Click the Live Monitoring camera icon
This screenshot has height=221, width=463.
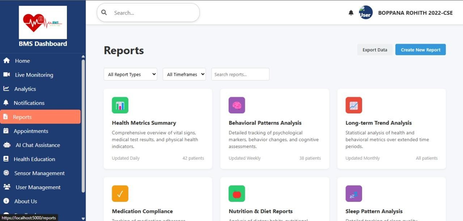[6, 75]
